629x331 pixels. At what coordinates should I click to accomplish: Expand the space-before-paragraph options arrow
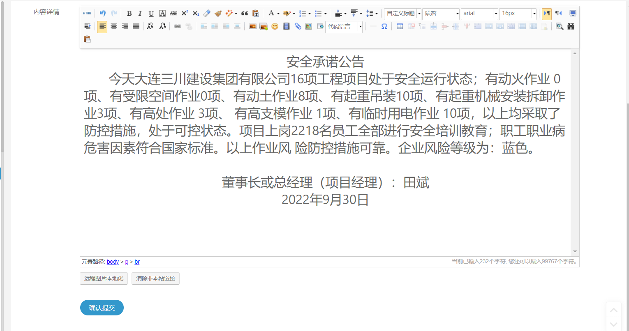(345, 14)
